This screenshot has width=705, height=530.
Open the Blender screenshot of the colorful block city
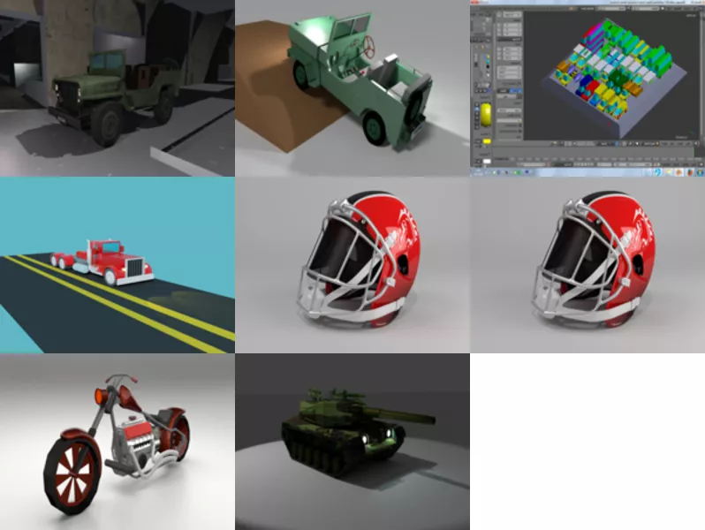(587, 88)
